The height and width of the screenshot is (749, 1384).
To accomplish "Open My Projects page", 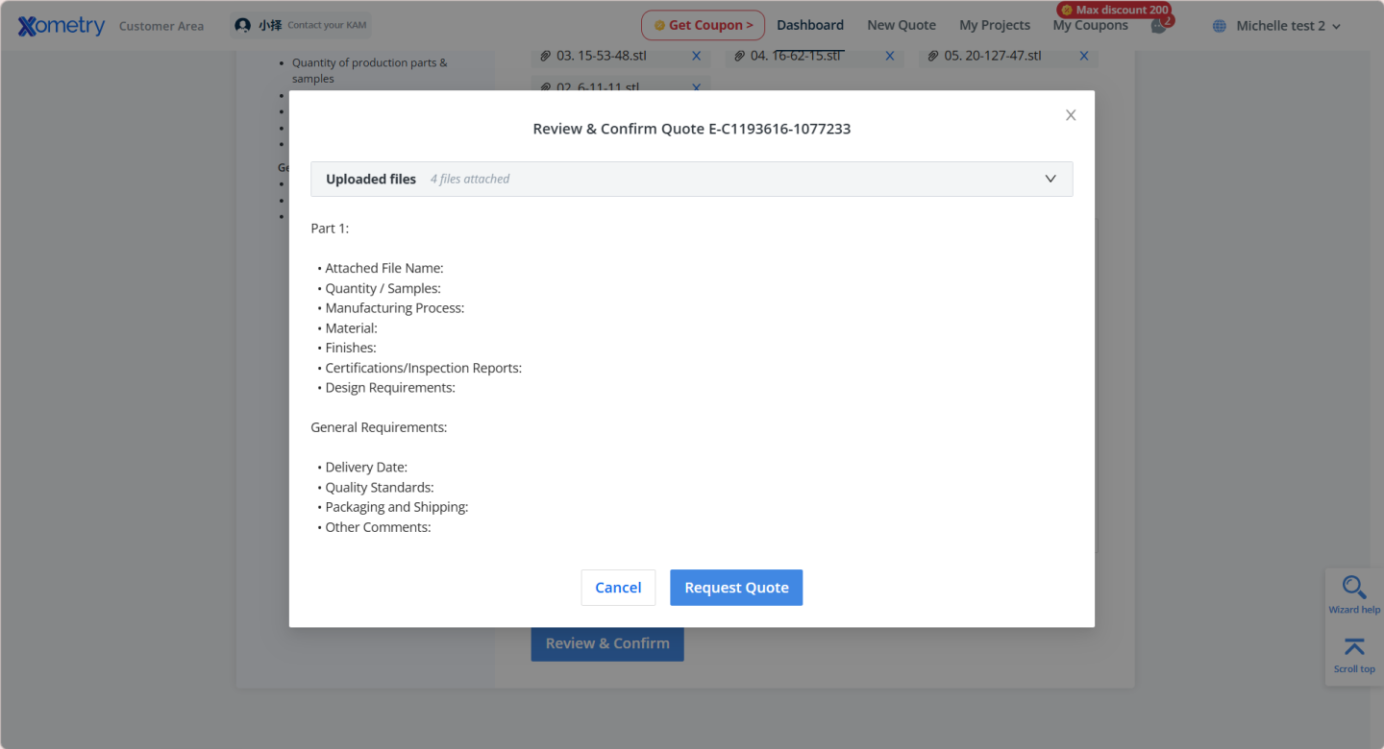I will [995, 26].
